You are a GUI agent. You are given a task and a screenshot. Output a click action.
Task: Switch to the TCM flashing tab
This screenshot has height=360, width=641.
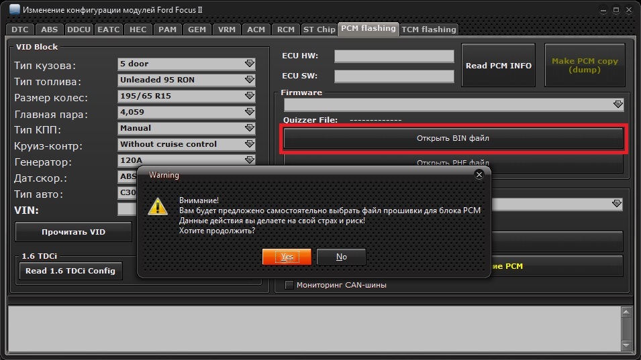(429, 29)
